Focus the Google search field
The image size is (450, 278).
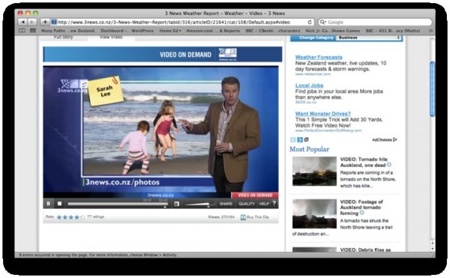(375, 22)
